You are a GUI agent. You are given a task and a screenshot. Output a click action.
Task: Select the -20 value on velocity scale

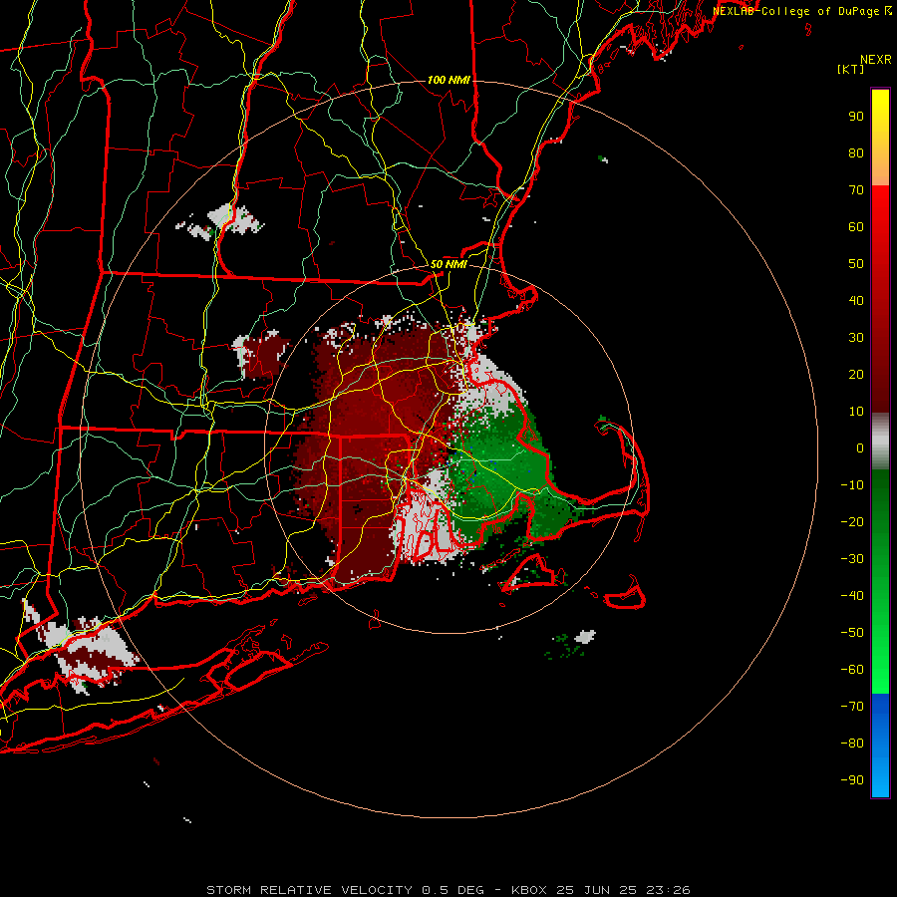click(x=852, y=521)
